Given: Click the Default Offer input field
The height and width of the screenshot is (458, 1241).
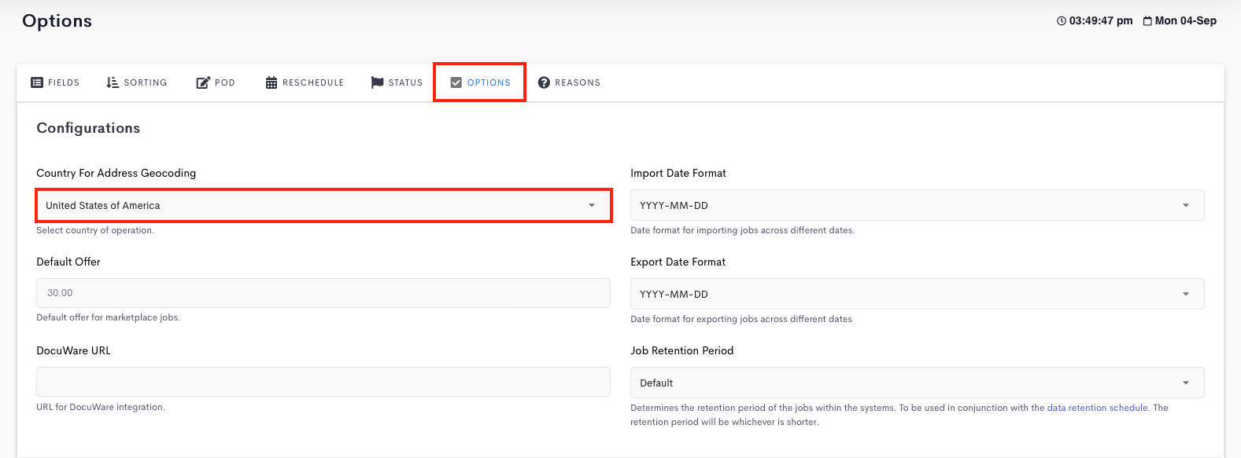Looking at the screenshot, I should point(323,293).
